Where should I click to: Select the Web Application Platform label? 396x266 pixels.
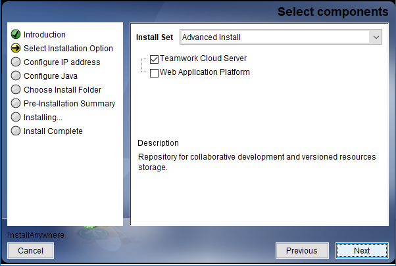pos(205,72)
